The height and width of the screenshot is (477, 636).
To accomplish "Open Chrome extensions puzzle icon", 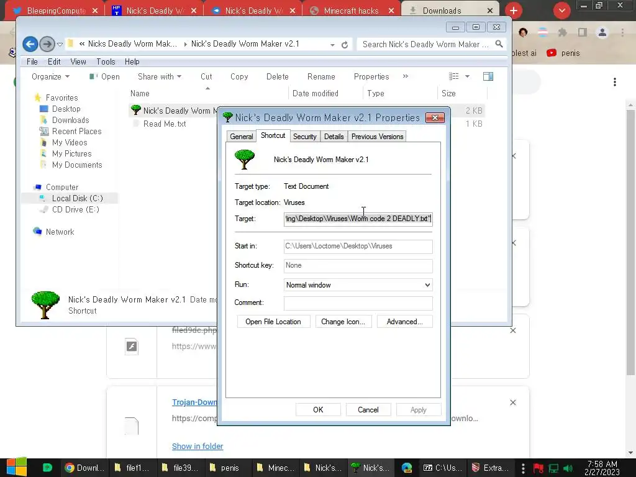I will (562, 32).
